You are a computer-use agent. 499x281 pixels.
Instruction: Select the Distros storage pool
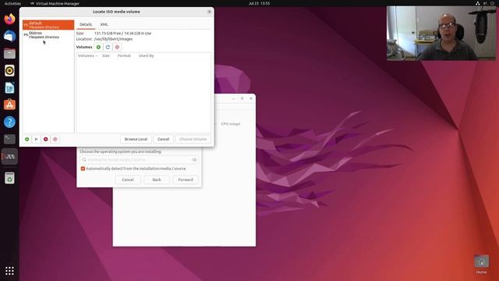pyautogui.click(x=48, y=35)
